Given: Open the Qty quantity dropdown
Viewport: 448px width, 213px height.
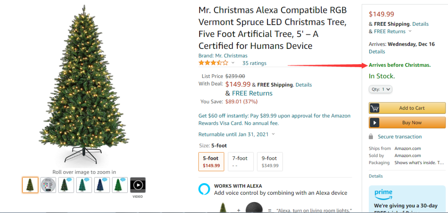Looking at the screenshot, I should [380, 89].
